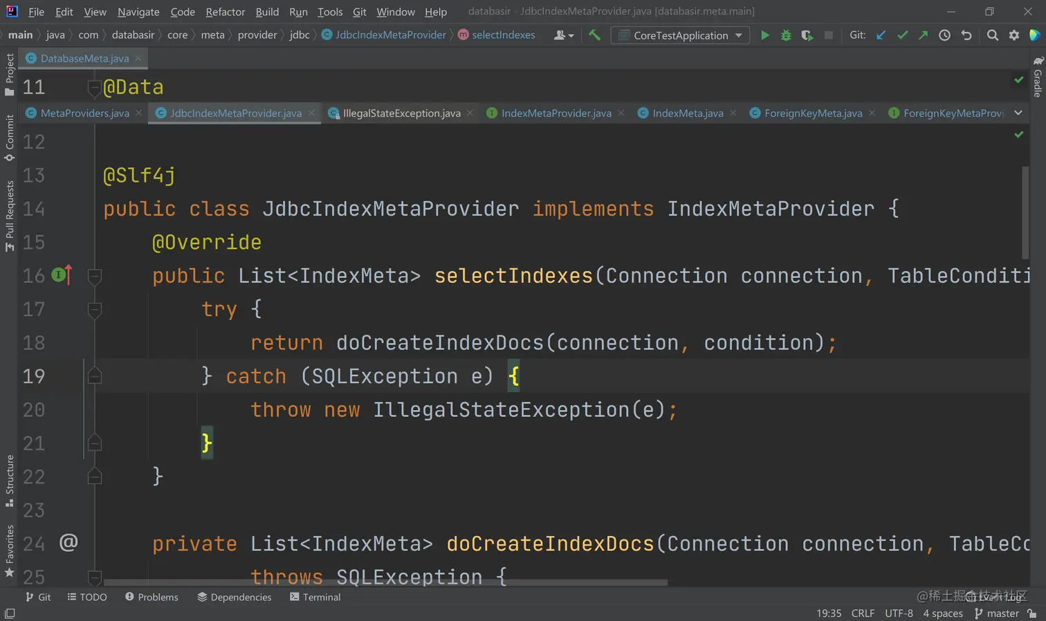The height and width of the screenshot is (621, 1046).
Task: Update project via the blue Git arrow
Action: pos(881,35)
